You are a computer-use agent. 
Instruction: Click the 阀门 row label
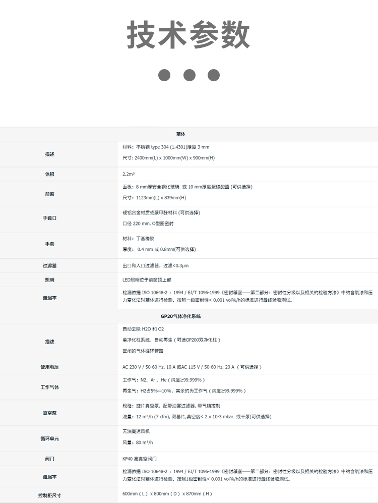(x=49, y=459)
